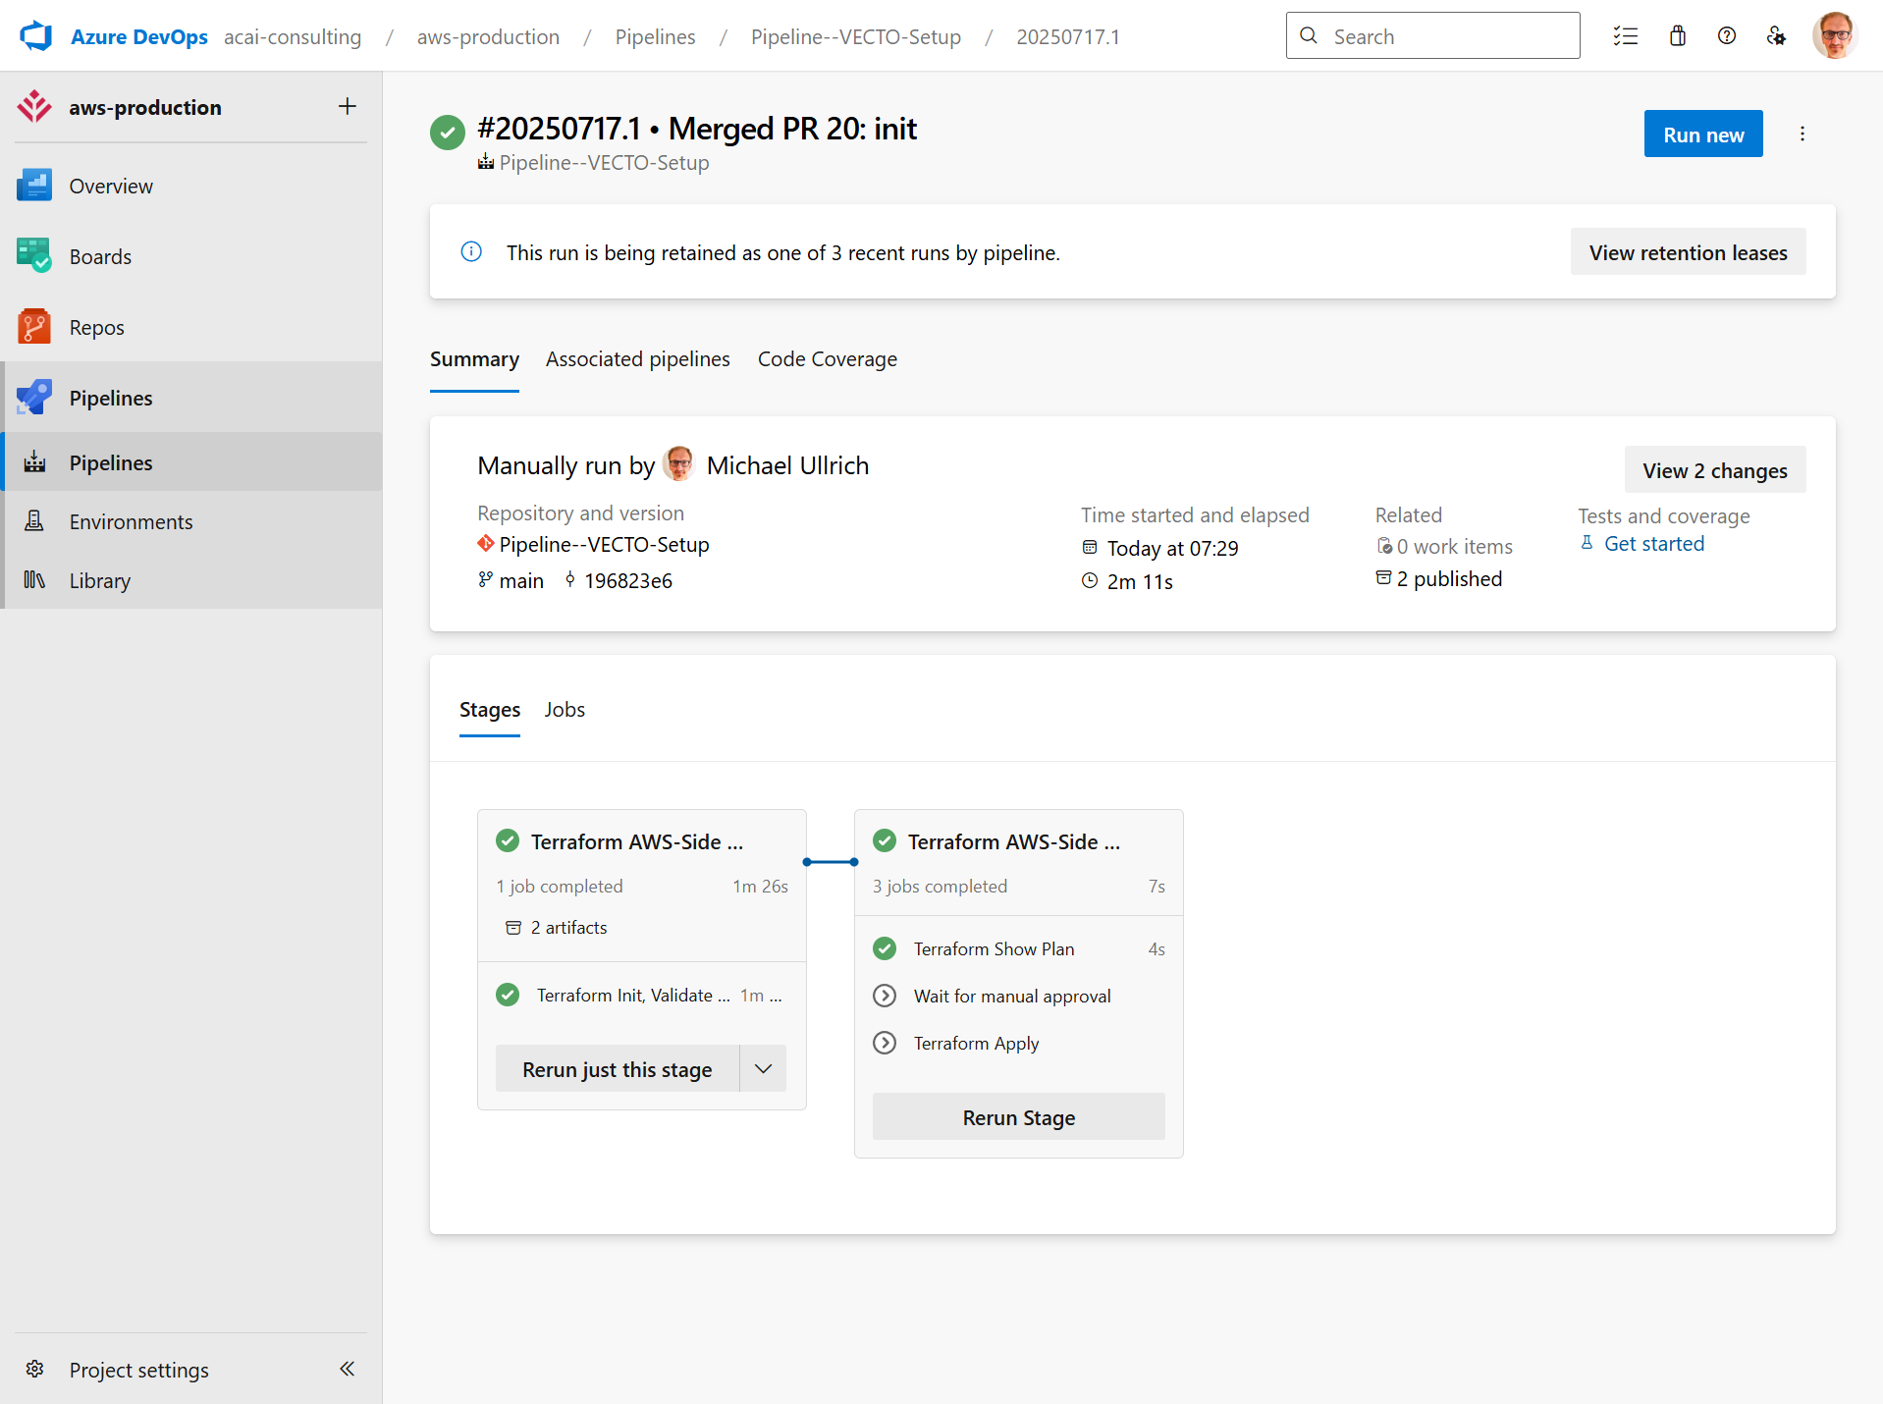The image size is (1883, 1404).
Task: Open commit 196823e6
Action: [x=628, y=581]
